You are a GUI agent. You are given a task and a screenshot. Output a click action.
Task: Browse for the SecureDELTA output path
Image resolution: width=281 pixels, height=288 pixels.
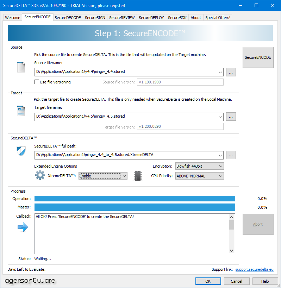click(x=231, y=155)
